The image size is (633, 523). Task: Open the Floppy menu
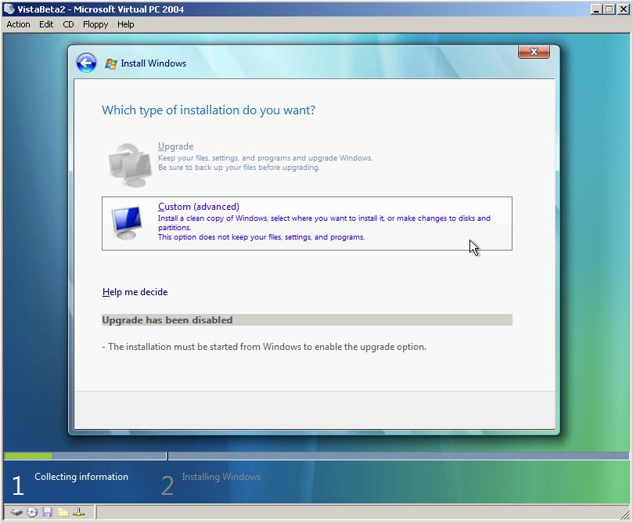click(x=95, y=24)
